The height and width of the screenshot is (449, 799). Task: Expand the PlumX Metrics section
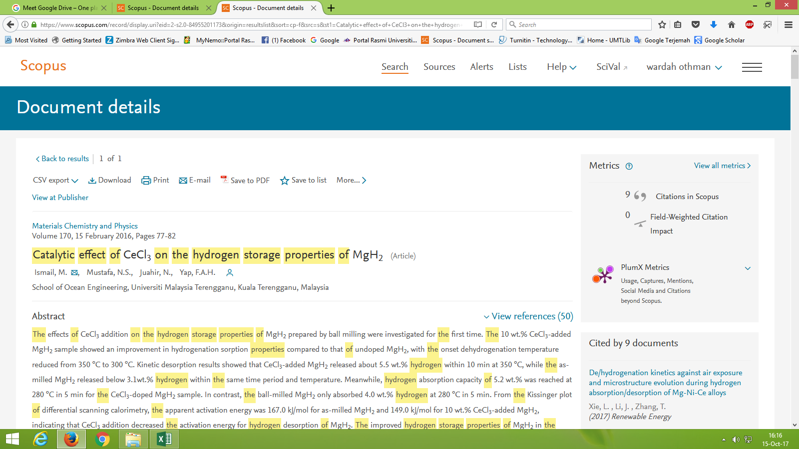[748, 268]
